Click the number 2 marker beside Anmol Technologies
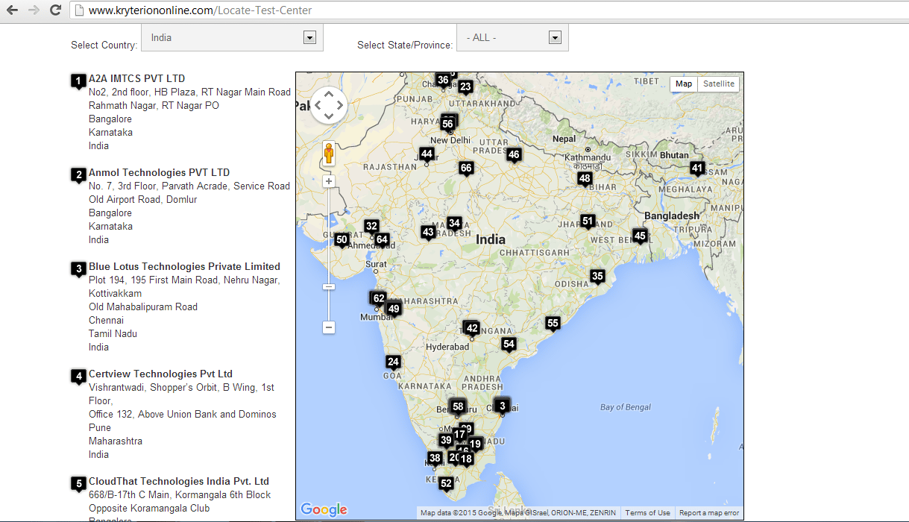Viewport: 909px width, 522px height. 78,175
